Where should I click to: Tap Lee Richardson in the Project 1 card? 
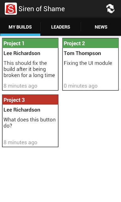click(x=22, y=53)
